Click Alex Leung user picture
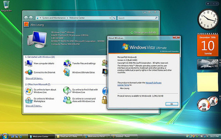This screenshot has height=139, width=221. tap(26, 25)
